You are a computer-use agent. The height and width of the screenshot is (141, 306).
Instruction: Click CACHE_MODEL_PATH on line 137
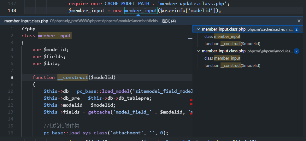pos(127,3)
